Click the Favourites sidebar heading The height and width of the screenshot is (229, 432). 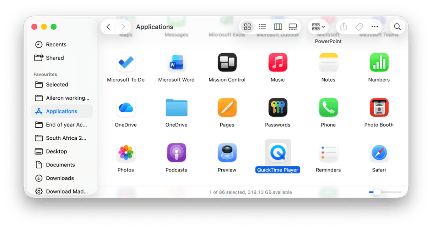(45, 74)
